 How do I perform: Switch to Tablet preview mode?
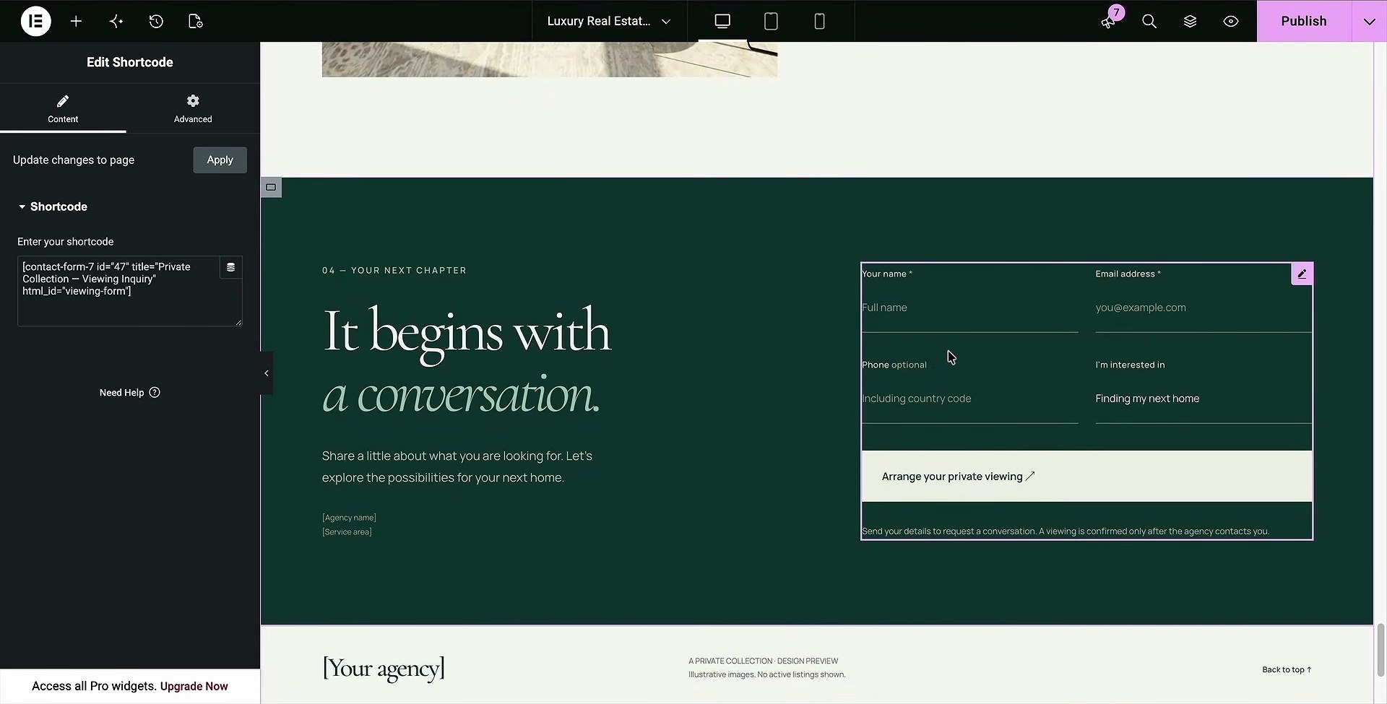(771, 21)
